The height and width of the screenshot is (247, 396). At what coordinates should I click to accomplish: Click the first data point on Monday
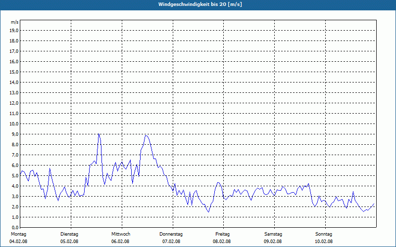(20, 175)
